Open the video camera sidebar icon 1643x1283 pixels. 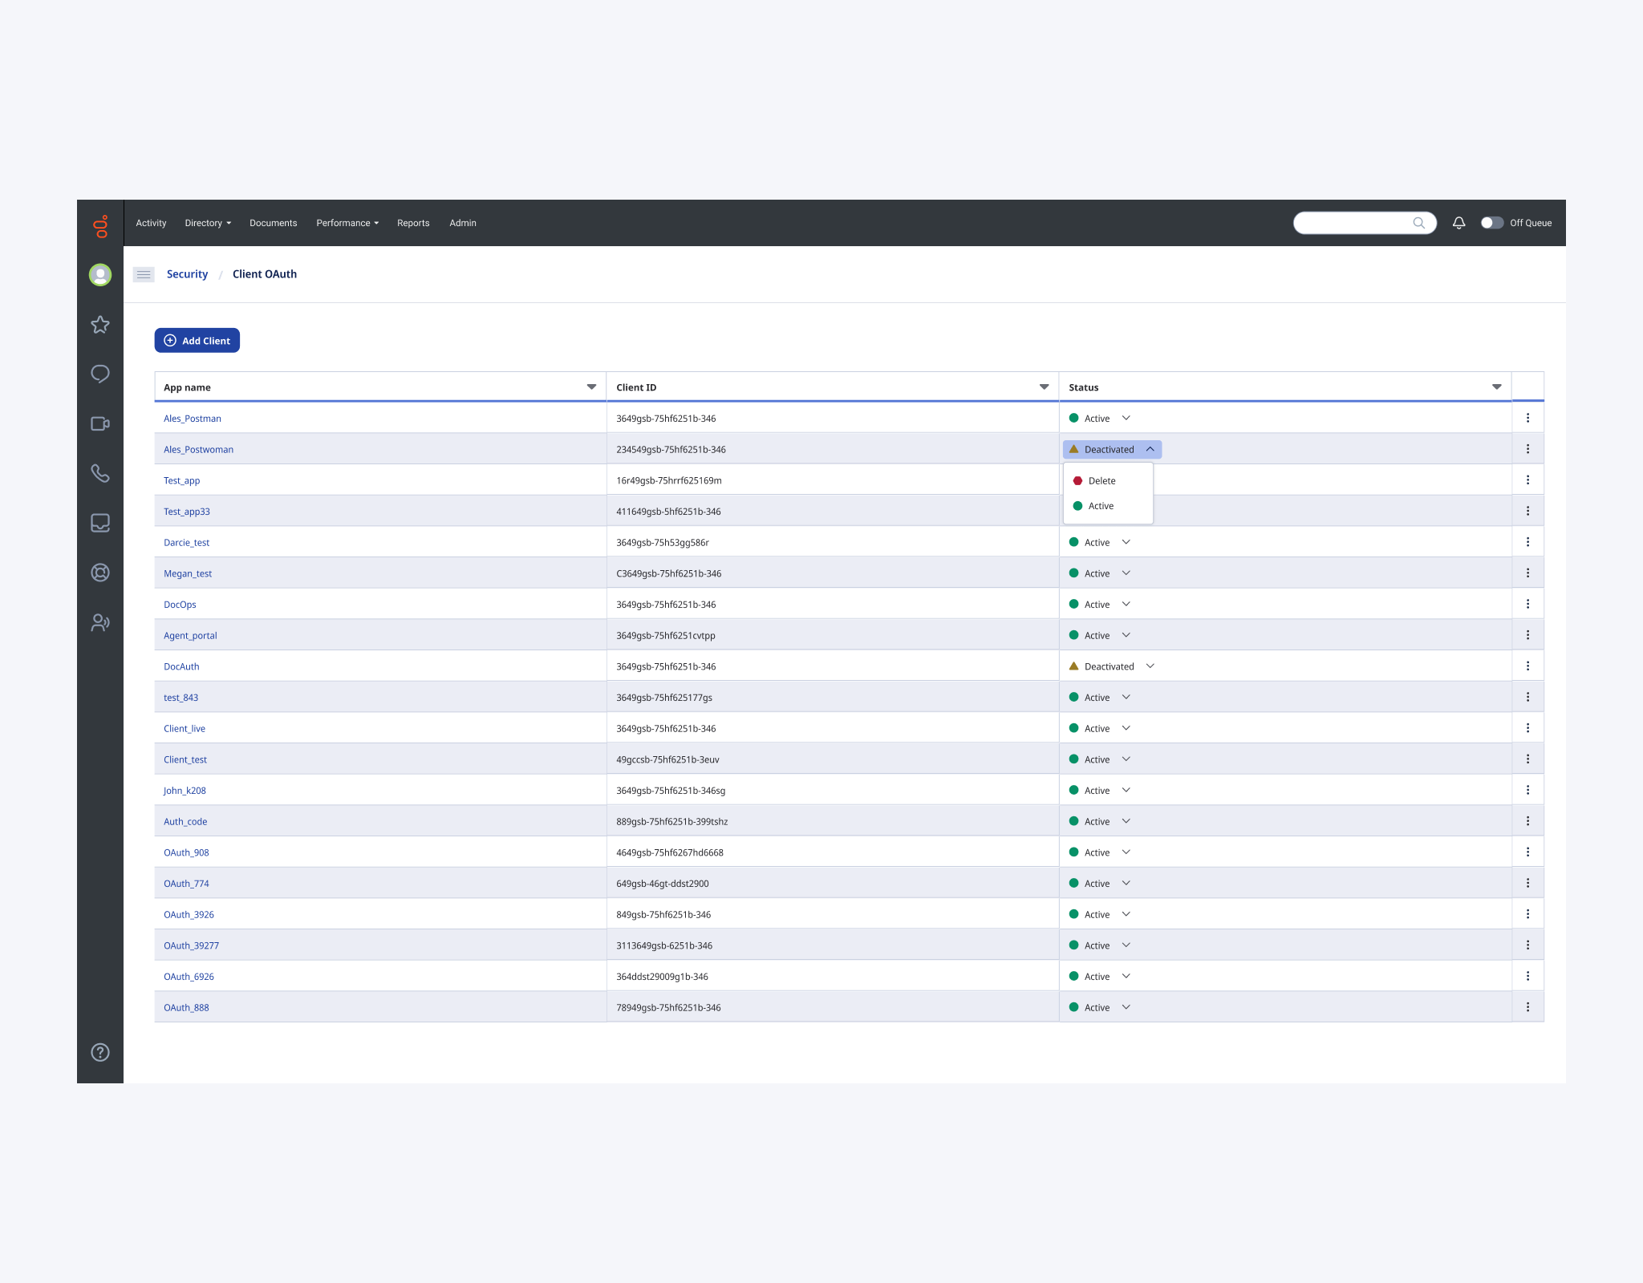[x=100, y=423]
